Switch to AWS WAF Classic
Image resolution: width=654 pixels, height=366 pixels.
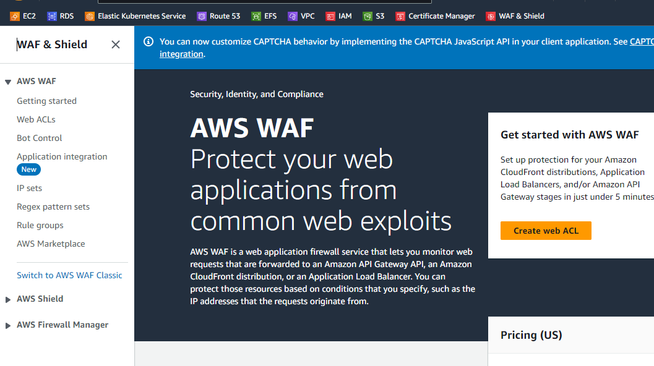tap(69, 275)
